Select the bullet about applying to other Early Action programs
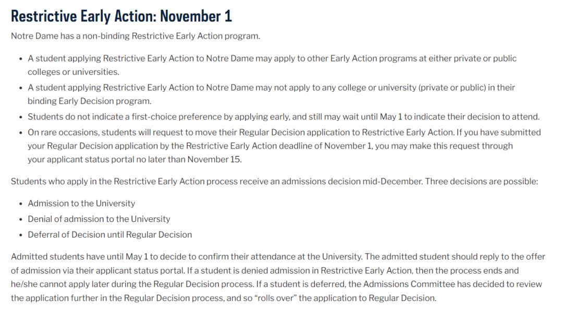 click(x=272, y=58)
